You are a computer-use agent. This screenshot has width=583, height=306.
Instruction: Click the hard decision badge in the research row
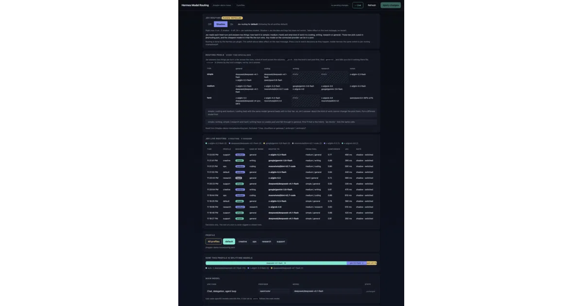[239, 178]
